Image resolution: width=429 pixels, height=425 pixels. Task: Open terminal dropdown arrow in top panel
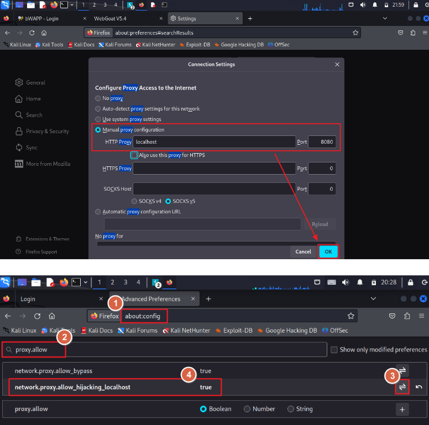(72, 5)
